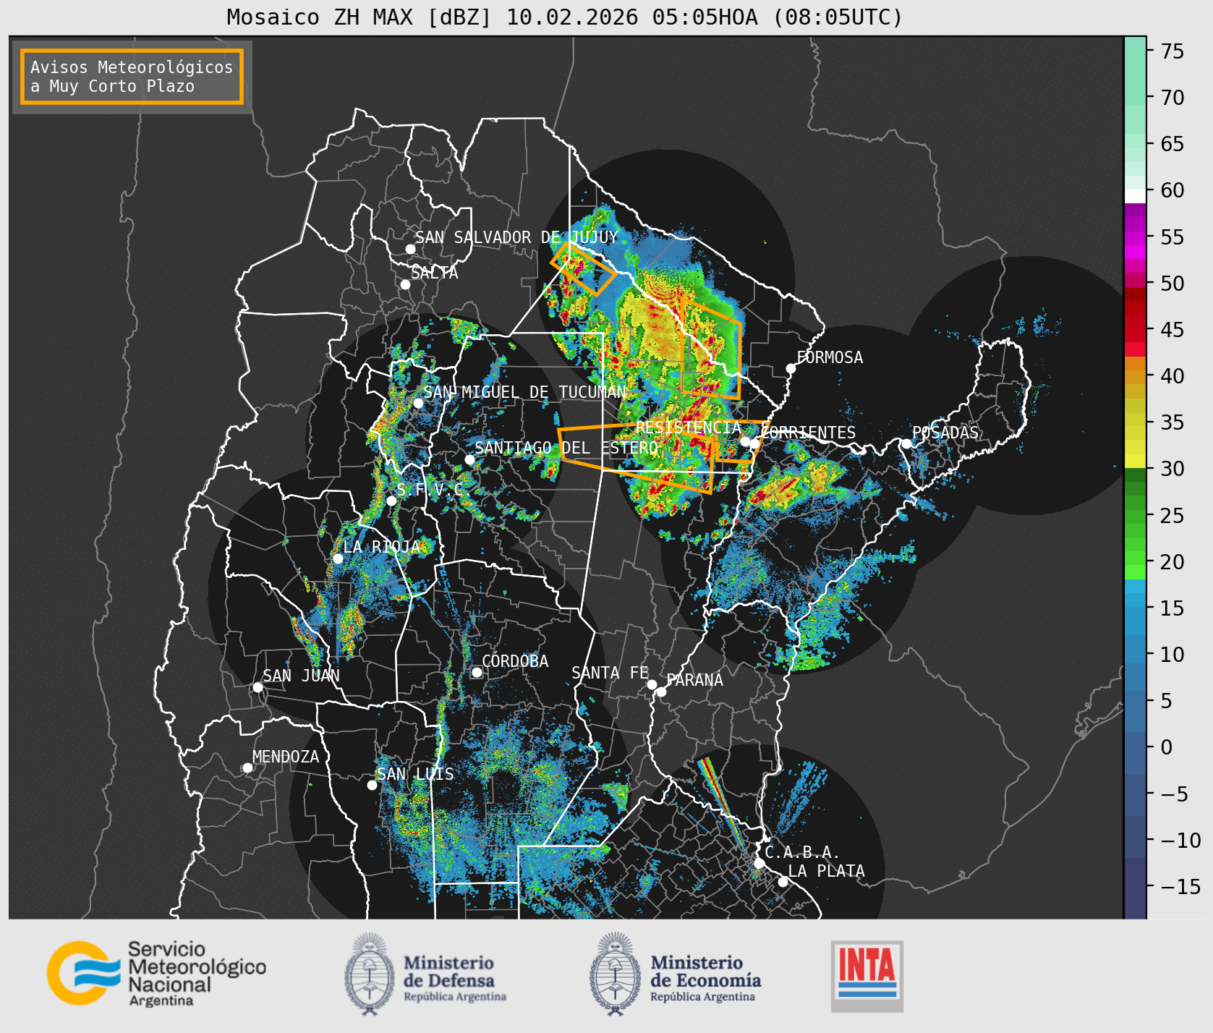Click the San Miguel de Tucumán city dot

418,403
